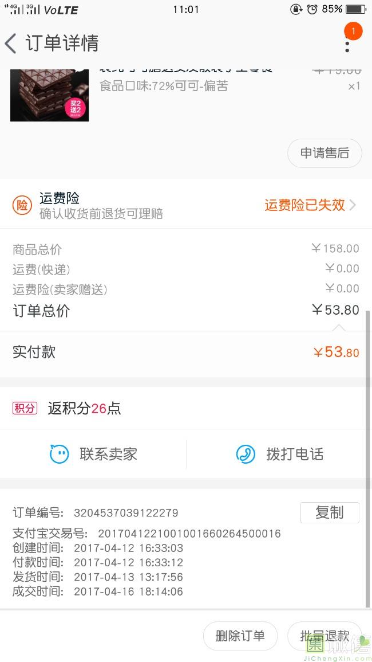372x662 pixels.
Task: Tap the orange notification badge
Action: [x=354, y=31]
